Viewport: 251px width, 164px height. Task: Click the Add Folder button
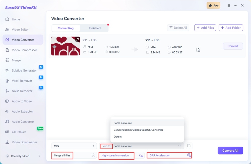click(231, 28)
